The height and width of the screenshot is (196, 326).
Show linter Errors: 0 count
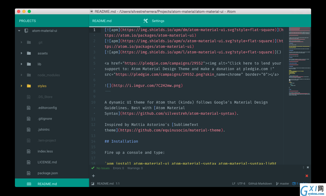118,168
